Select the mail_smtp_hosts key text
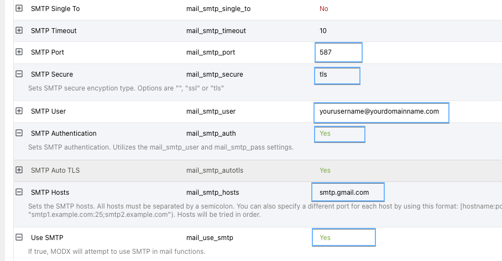Viewport: 502px width, 261px height. (x=213, y=193)
